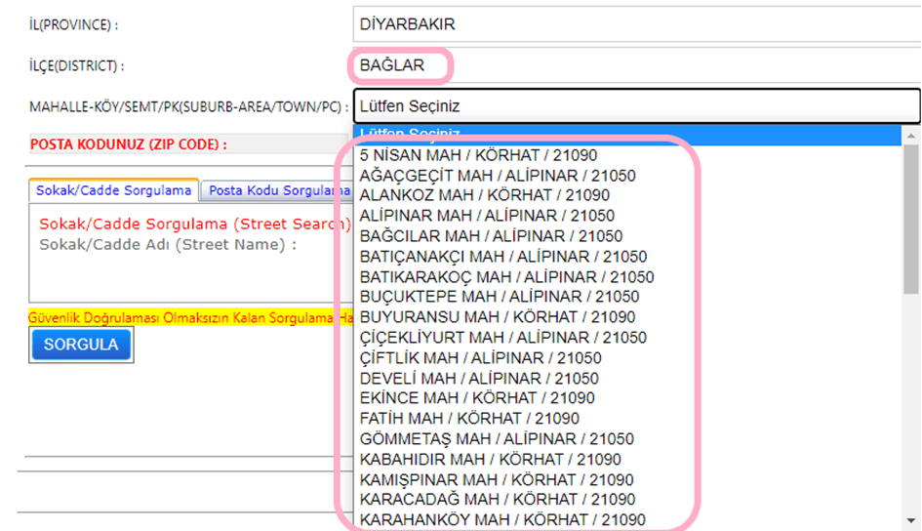The image size is (922, 531).
Task: Select ALANKOZ MAH / KÖRHAT / 21090
Action: 485,195
